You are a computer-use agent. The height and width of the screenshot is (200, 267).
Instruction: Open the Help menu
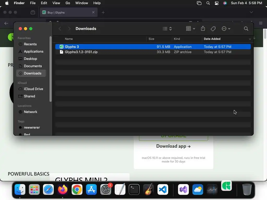(97, 3)
